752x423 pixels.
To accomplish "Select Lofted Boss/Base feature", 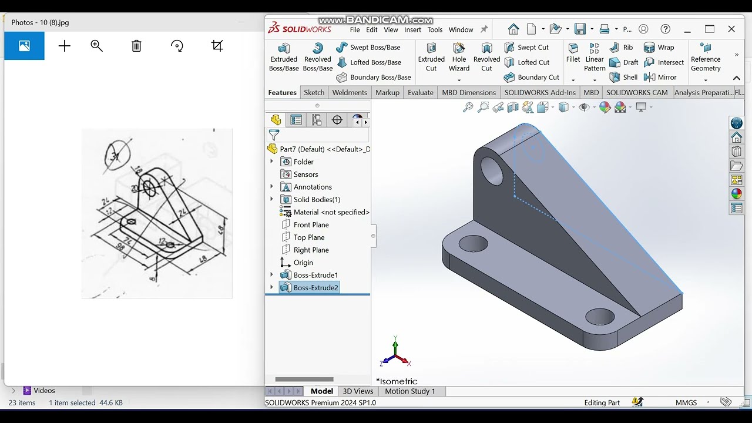I will [x=369, y=62].
